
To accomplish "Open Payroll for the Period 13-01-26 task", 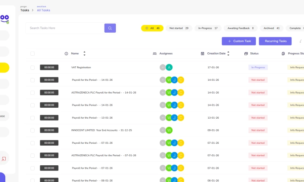I will [x=92, y=118].
